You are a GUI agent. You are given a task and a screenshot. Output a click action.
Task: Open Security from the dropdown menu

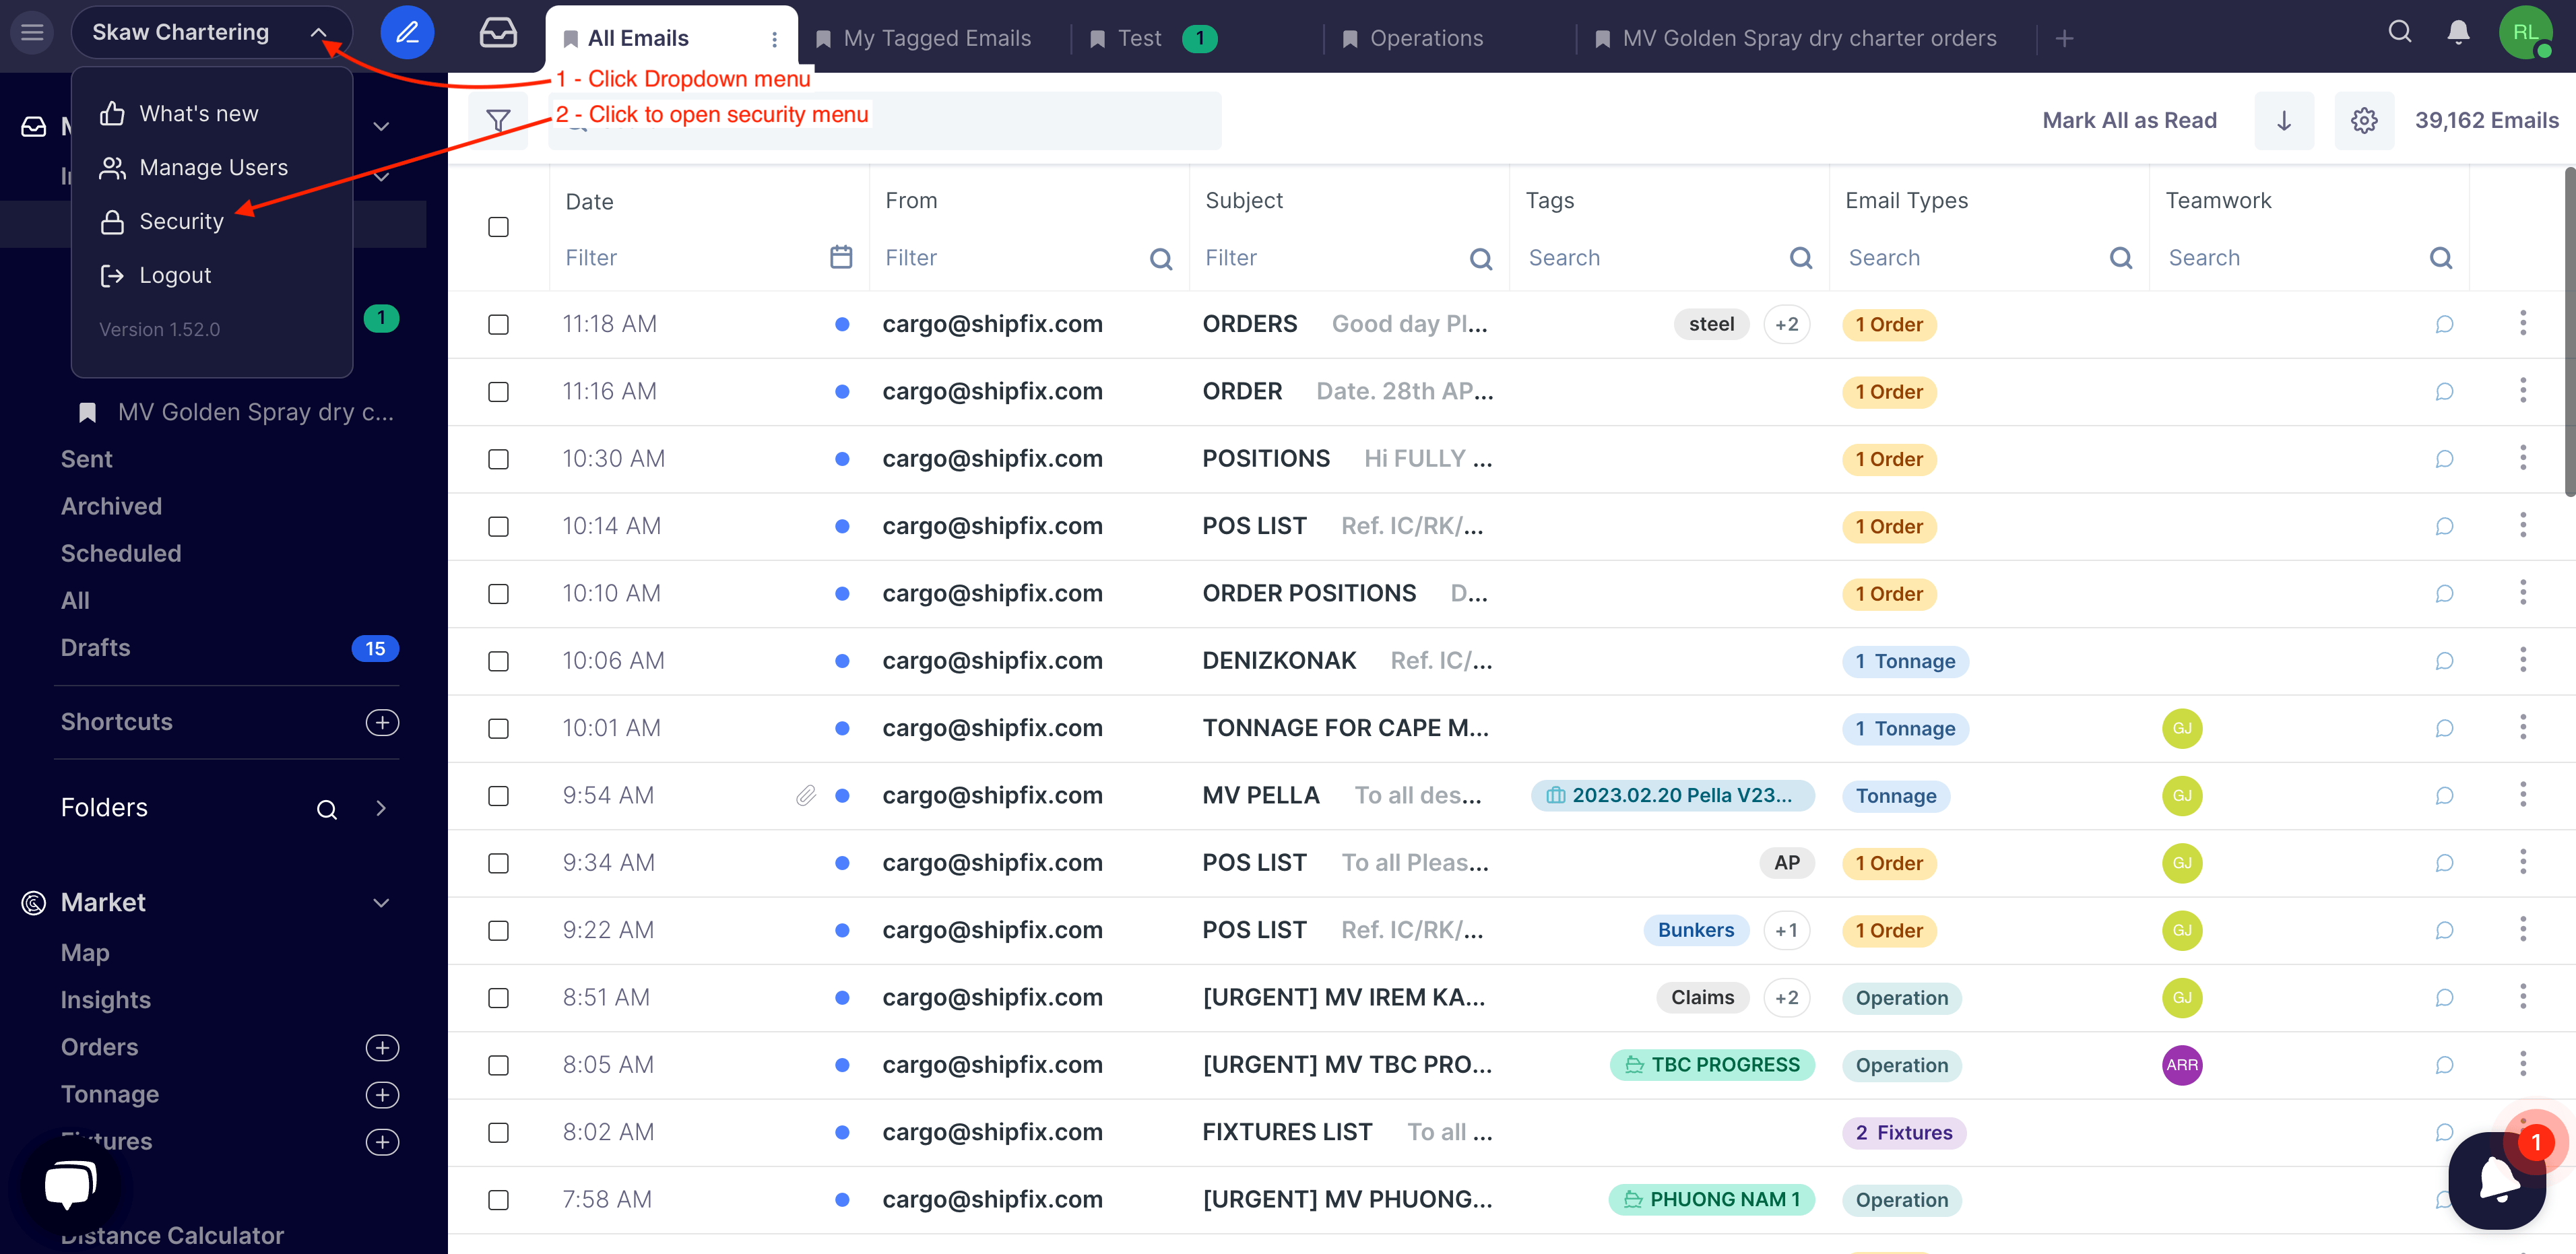181,221
